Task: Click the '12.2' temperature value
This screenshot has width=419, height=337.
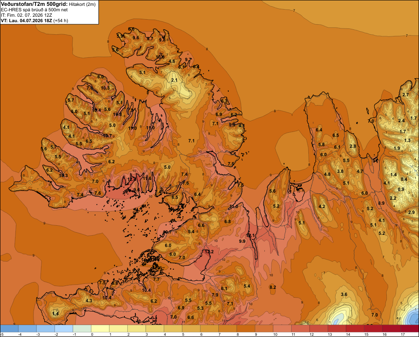Action: click(x=209, y=252)
